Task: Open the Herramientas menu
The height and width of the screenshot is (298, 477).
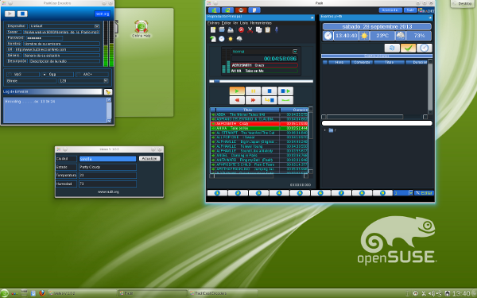Action: [x=261, y=23]
